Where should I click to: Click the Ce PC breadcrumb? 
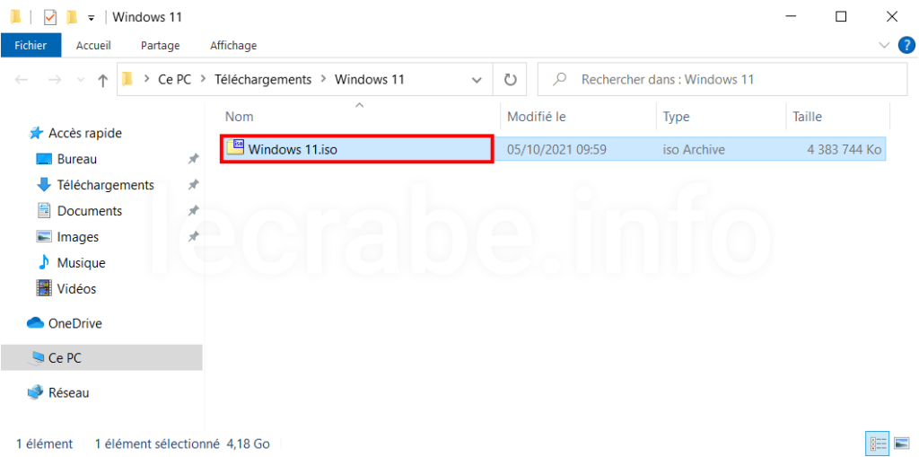point(175,79)
